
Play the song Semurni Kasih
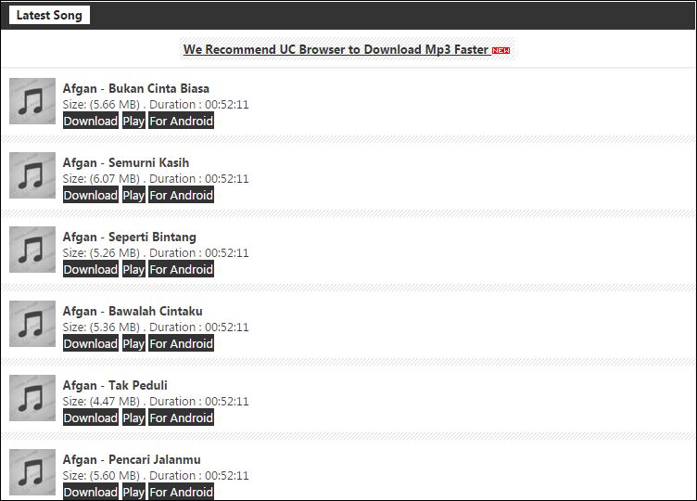click(133, 196)
